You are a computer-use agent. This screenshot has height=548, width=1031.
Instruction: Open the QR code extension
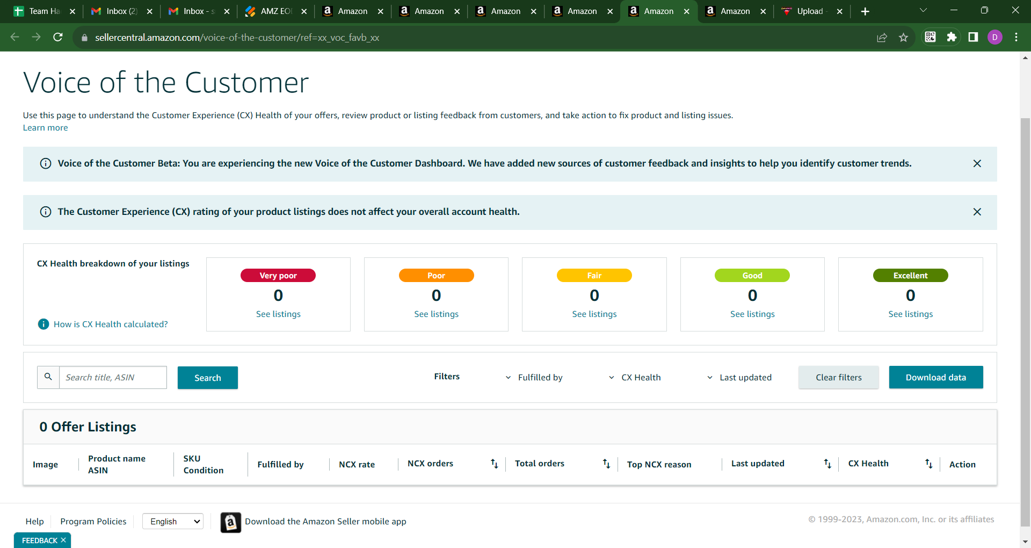click(x=931, y=37)
